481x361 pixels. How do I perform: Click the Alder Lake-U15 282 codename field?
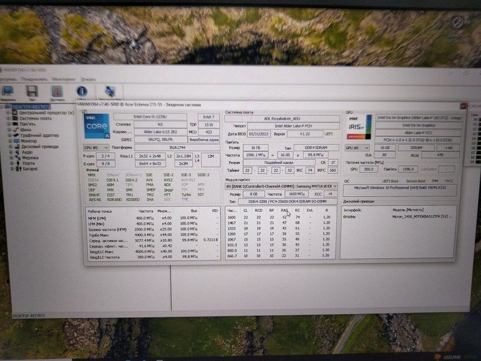click(x=160, y=132)
